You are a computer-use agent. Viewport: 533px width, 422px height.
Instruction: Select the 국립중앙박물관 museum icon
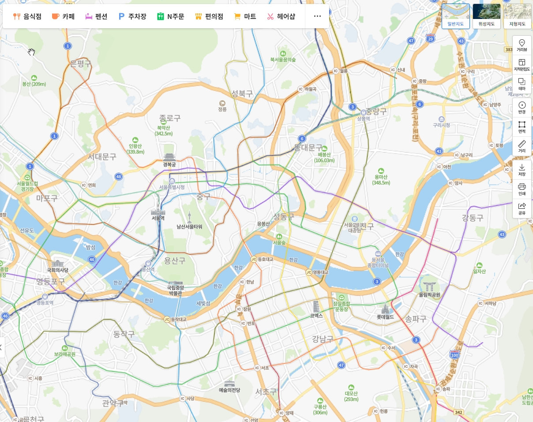click(x=175, y=283)
